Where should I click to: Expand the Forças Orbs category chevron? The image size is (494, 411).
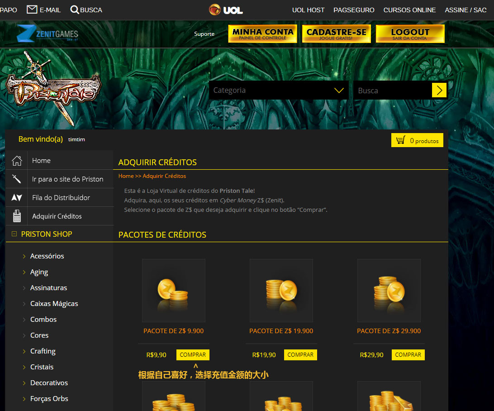pos(24,399)
